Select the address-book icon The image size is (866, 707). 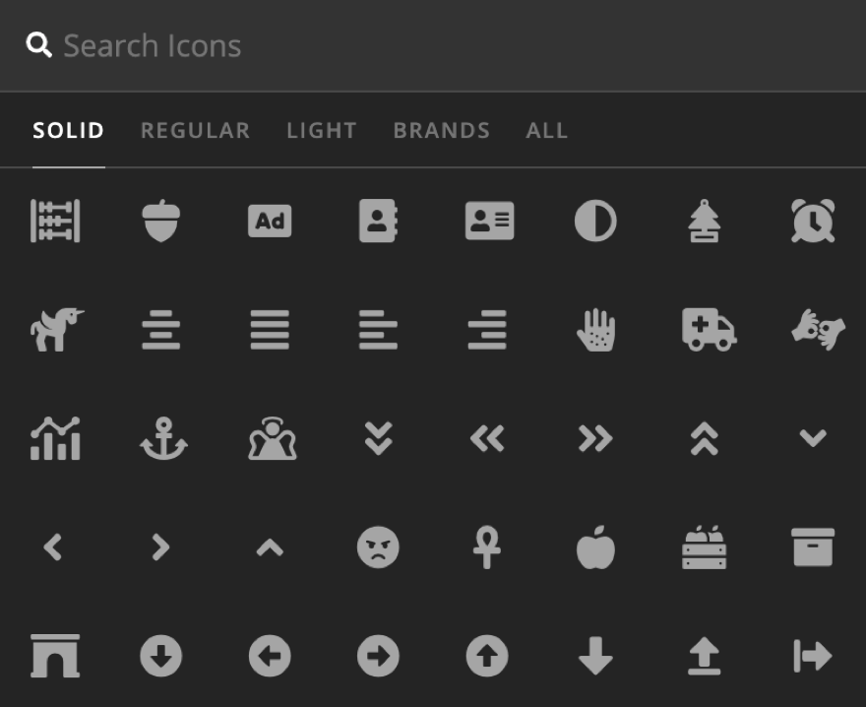(x=381, y=222)
